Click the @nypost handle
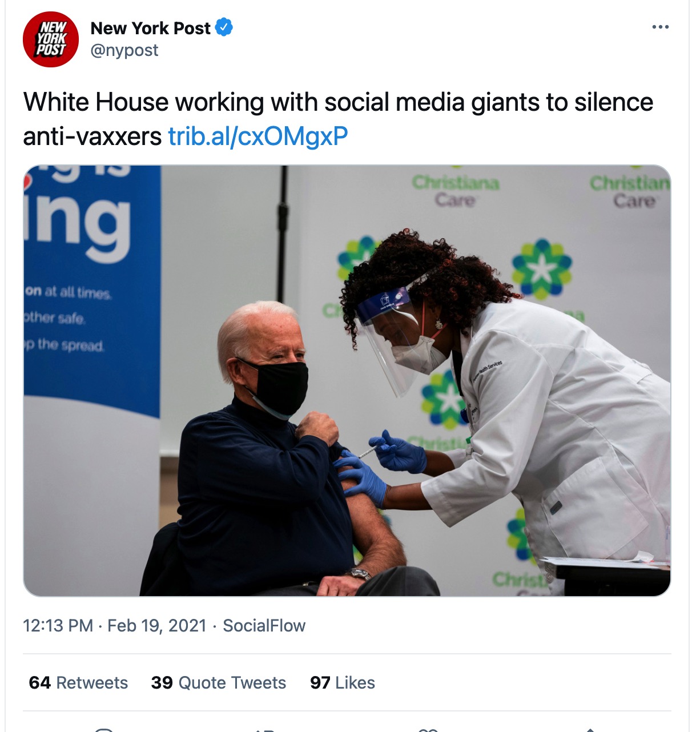The height and width of the screenshot is (732, 692). click(x=124, y=50)
